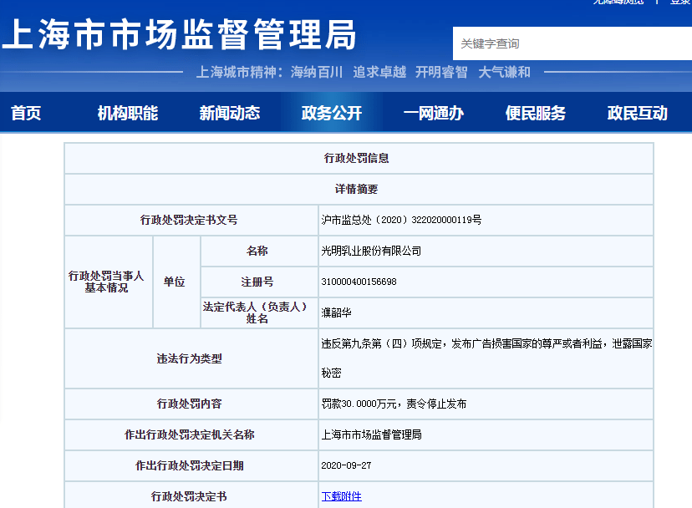Click authority value 上海市市场监督管理局 in table
692x508 pixels.
pyautogui.click(x=371, y=434)
